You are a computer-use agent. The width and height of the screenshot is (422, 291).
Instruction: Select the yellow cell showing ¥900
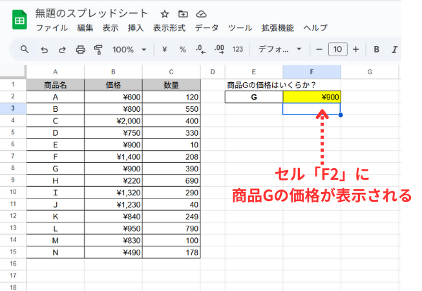tap(311, 97)
